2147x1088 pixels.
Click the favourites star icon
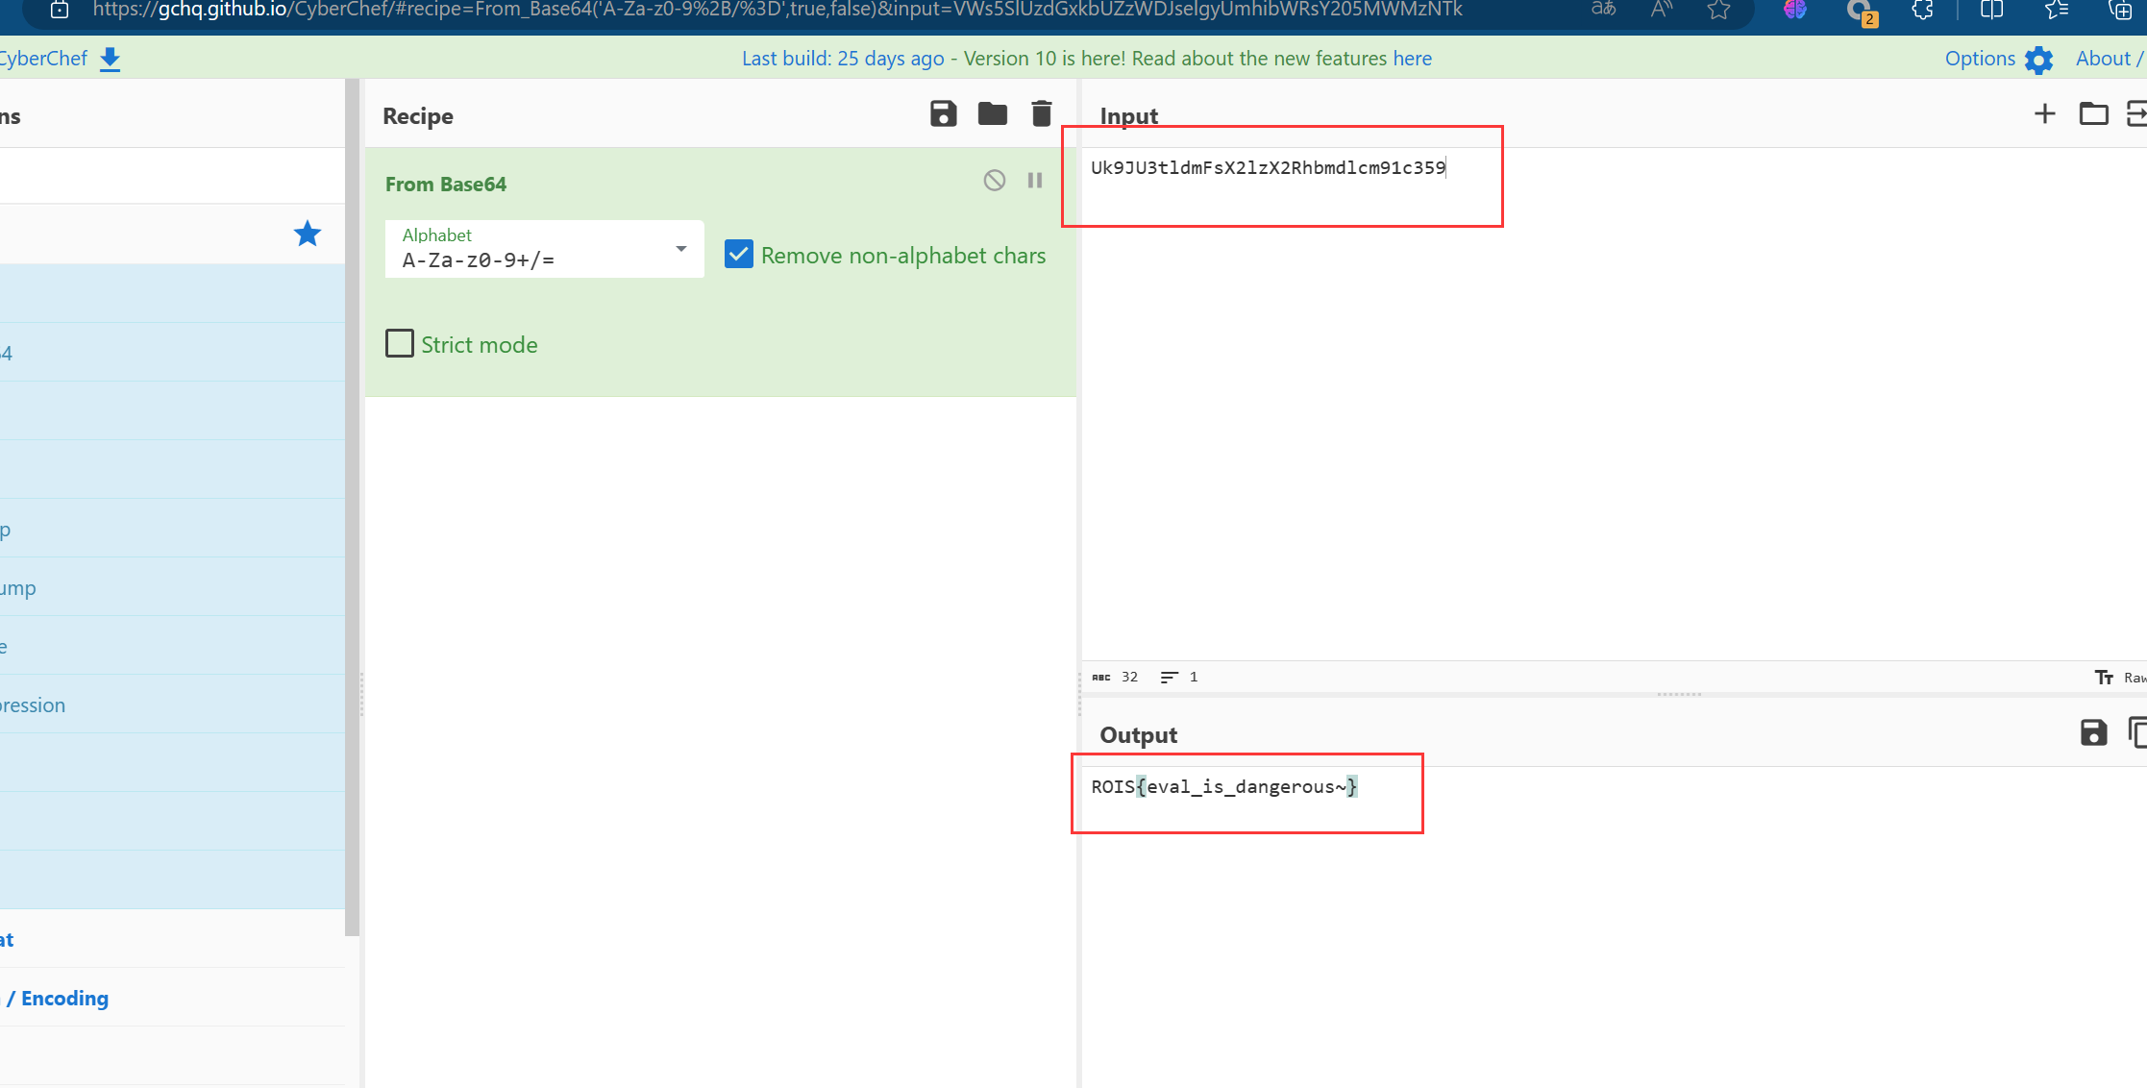tap(307, 234)
